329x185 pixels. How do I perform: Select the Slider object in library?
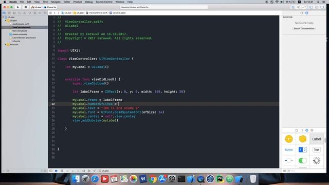point(289,161)
